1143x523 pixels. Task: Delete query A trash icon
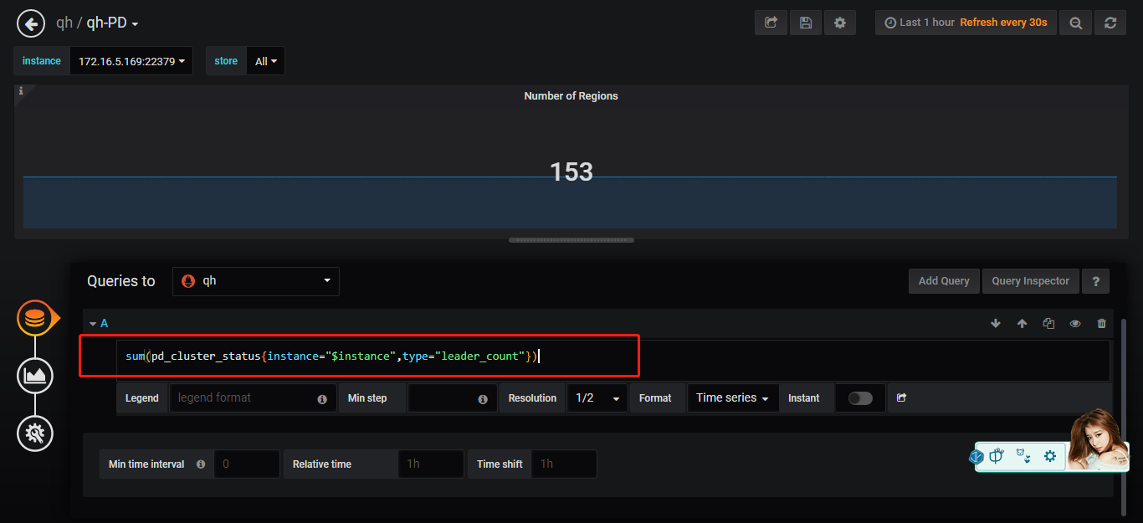coord(1101,324)
